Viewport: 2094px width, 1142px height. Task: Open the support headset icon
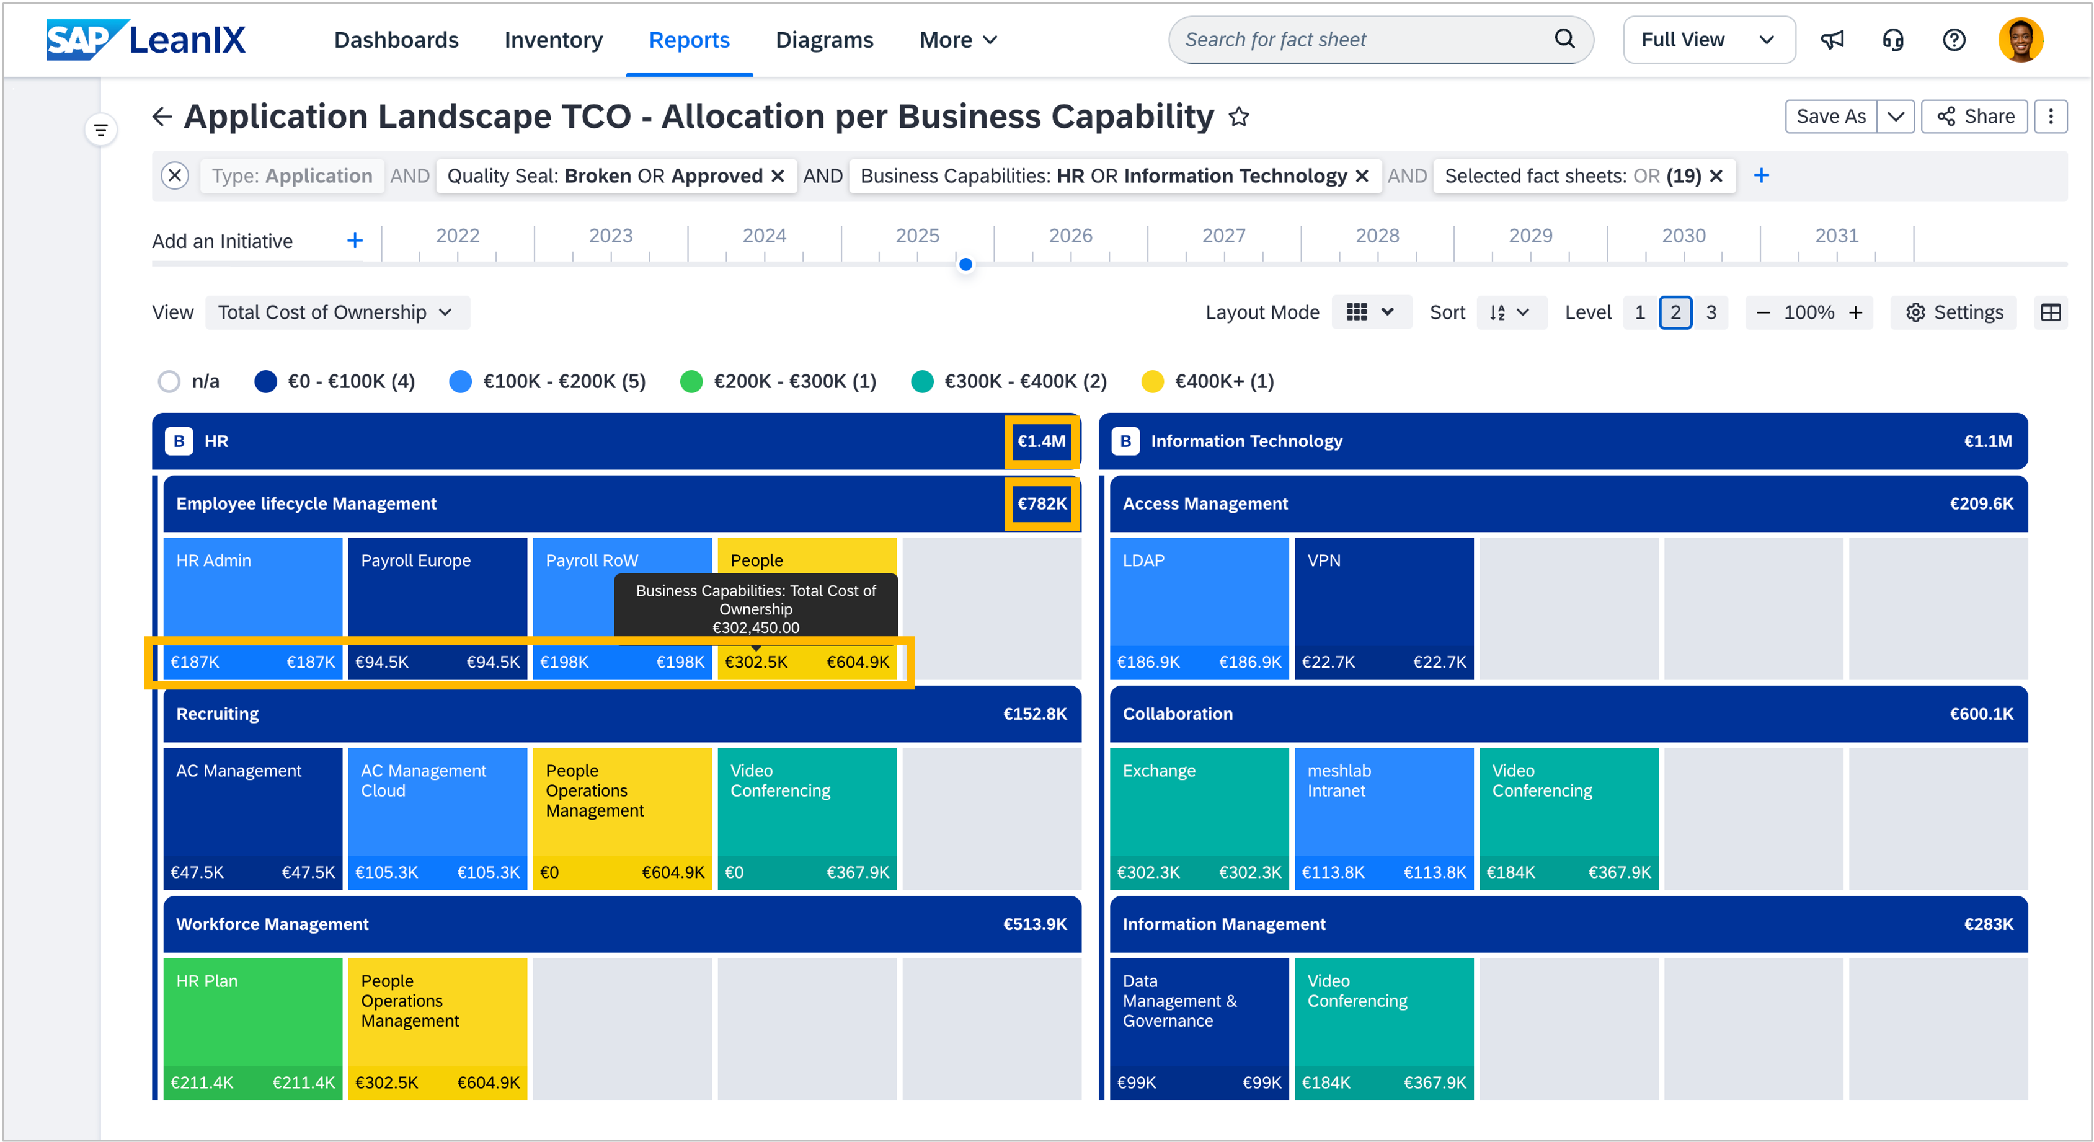click(x=1893, y=39)
